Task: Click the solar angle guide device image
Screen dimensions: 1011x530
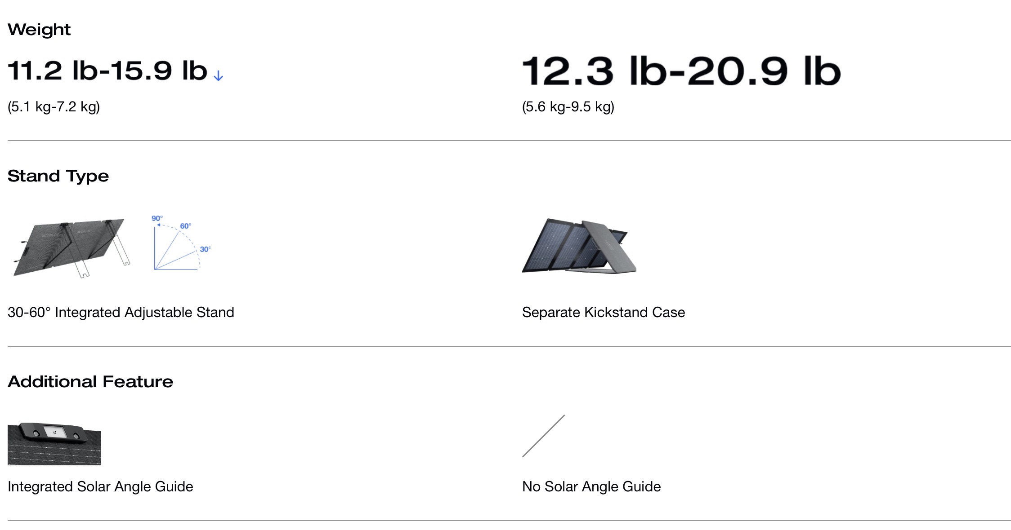Action: pyautogui.click(x=54, y=444)
